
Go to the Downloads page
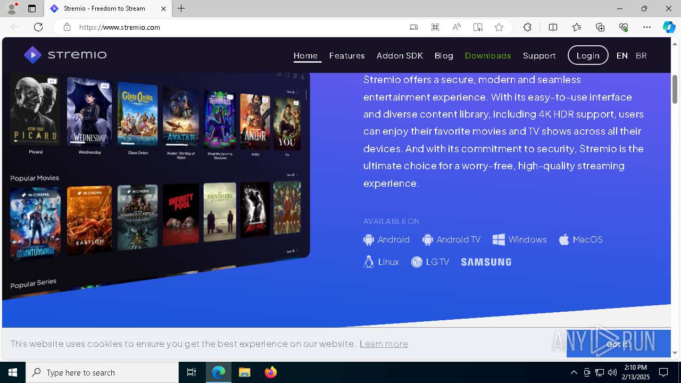tap(488, 55)
